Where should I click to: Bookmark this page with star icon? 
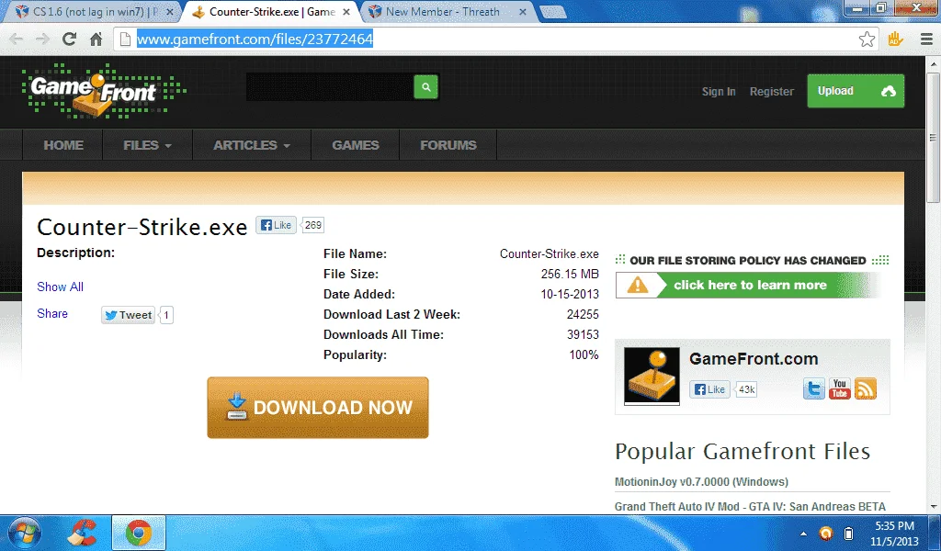[867, 39]
